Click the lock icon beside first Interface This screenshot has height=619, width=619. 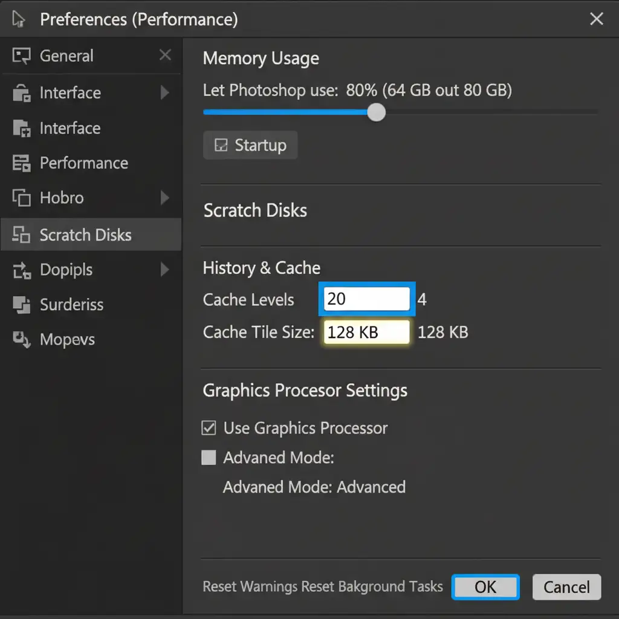pyautogui.click(x=21, y=93)
